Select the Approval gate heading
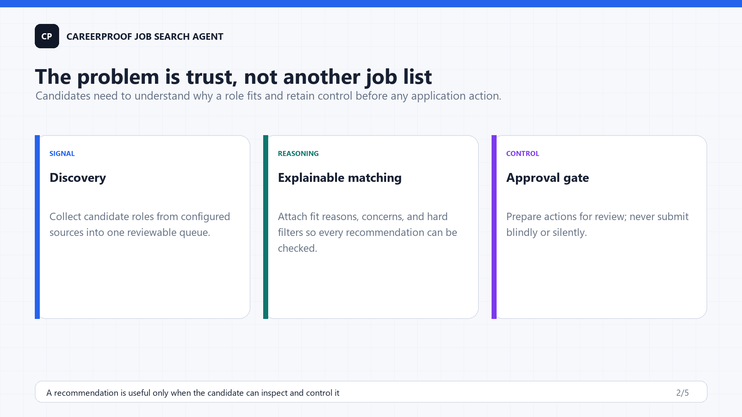 [548, 178]
